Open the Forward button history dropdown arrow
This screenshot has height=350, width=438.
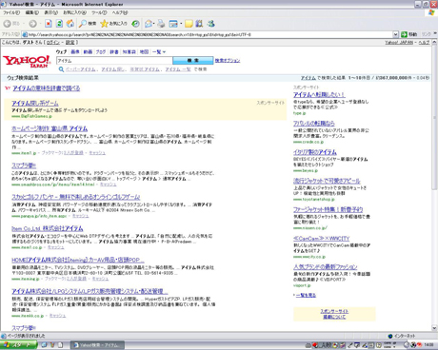coord(40,24)
